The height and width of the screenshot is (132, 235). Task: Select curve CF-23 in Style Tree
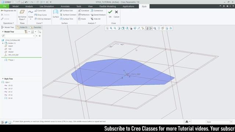point(10,85)
